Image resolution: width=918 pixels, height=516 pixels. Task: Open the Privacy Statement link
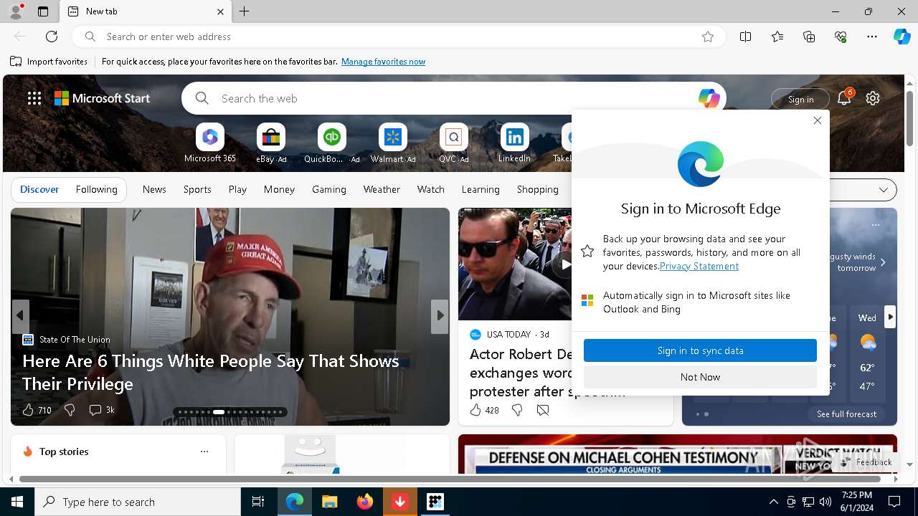[x=699, y=266]
